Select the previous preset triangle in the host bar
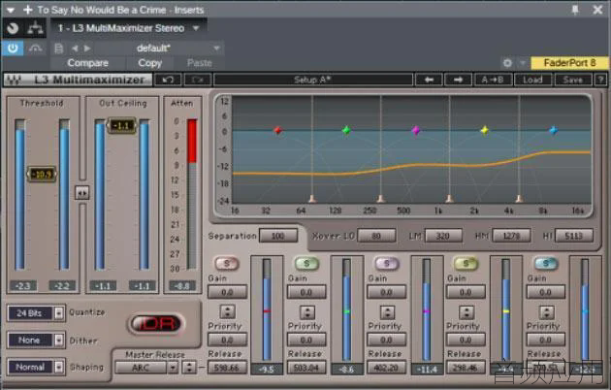This screenshot has width=611, height=390. (75, 49)
